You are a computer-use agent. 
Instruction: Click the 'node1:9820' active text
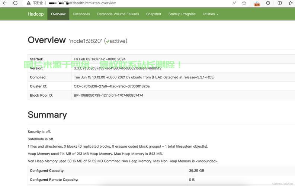pyautogui.click(x=98, y=41)
